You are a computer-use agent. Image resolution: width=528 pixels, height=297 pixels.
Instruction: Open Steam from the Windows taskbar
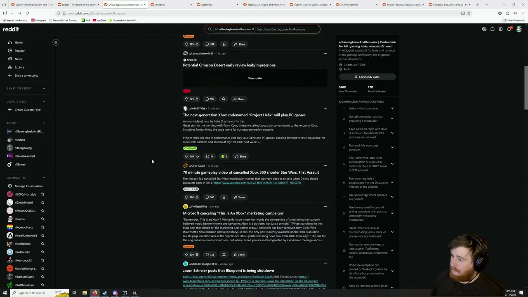(x=105, y=293)
